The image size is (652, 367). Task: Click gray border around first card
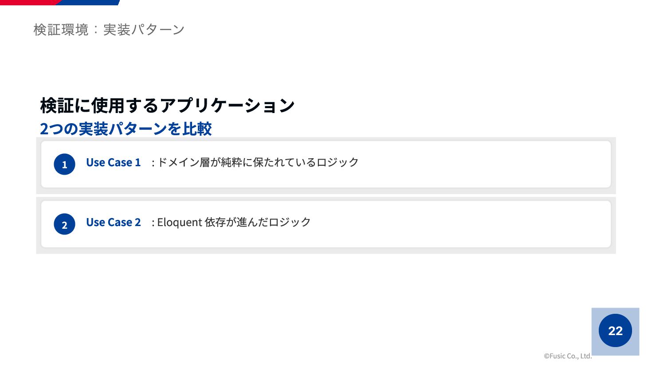point(326,191)
